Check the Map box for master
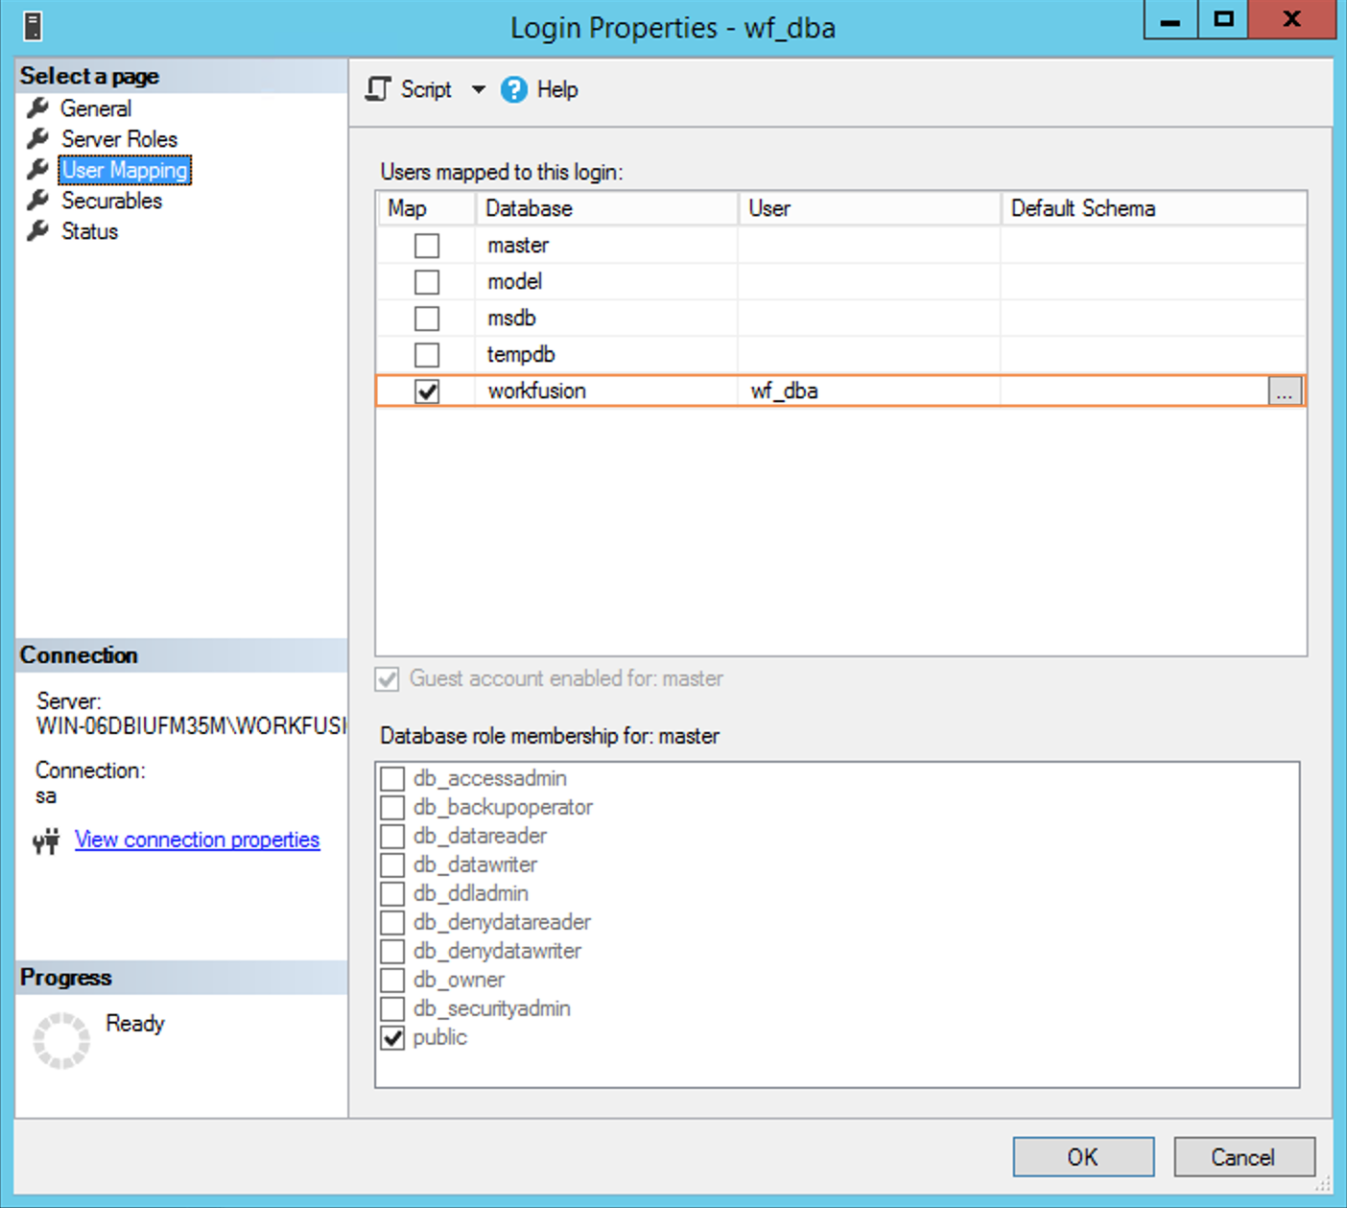The height and width of the screenshot is (1208, 1347). pos(427,246)
